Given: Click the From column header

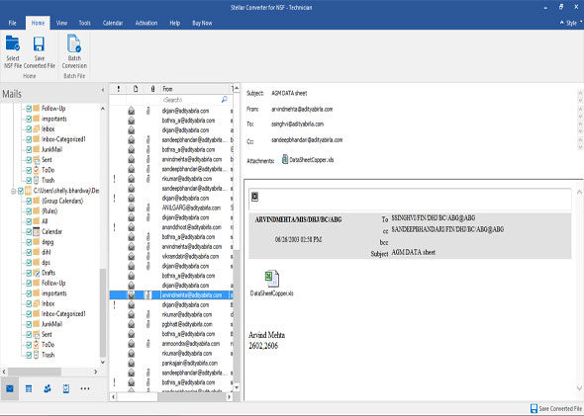Looking at the screenshot, I should (x=194, y=89).
